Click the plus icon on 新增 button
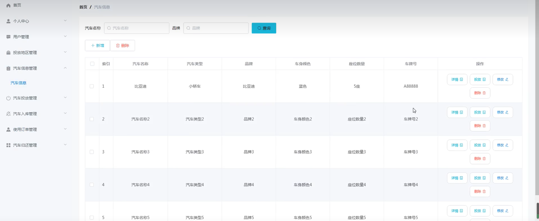 tap(93, 45)
